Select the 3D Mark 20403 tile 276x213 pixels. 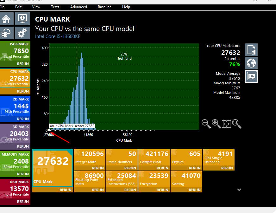click(15, 134)
